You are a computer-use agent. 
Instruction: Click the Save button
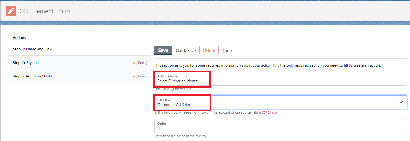(x=163, y=50)
